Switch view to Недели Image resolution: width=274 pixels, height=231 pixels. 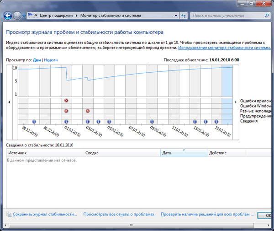click(x=51, y=60)
